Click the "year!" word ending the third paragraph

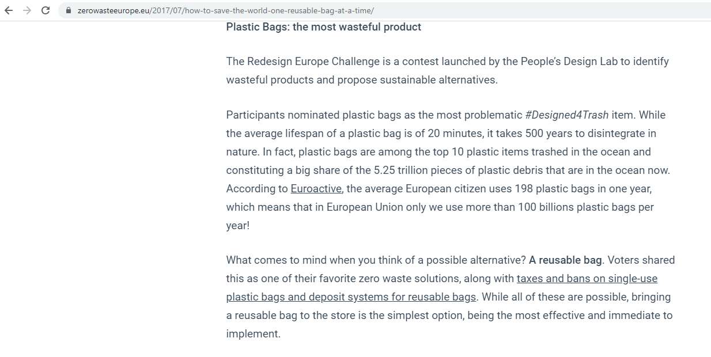click(238, 226)
